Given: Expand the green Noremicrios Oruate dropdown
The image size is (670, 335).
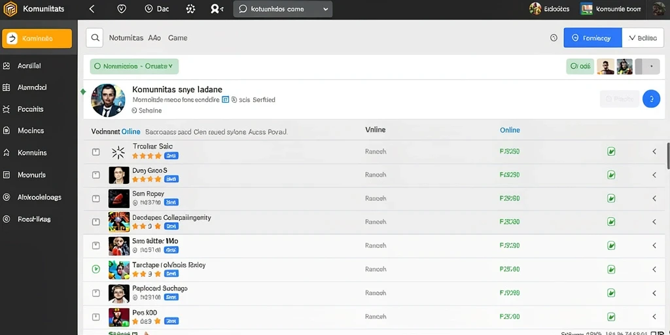Looking at the screenshot, I should click(134, 66).
